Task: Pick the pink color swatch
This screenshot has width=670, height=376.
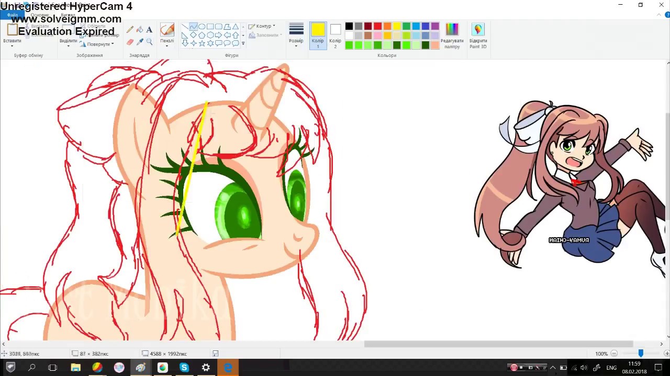Action: pyautogui.click(x=377, y=36)
